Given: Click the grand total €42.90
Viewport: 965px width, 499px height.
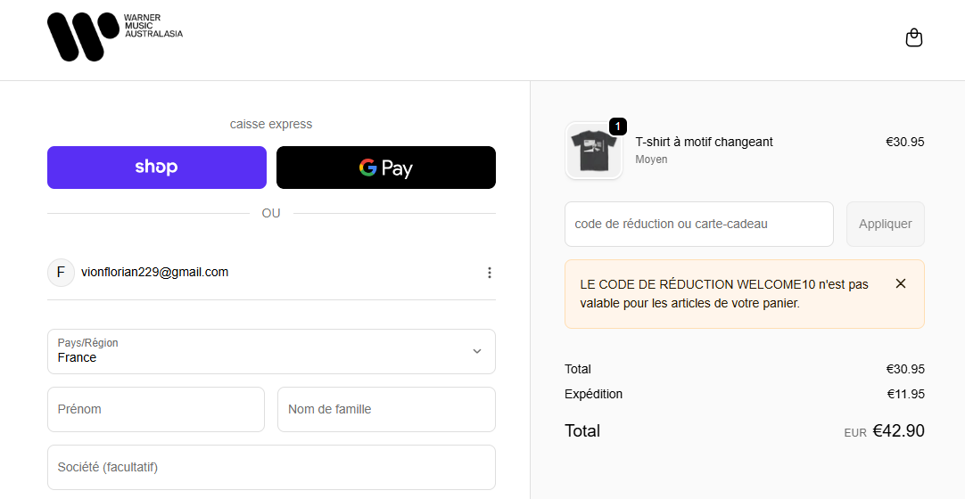Looking at the screenshot, I should tap(898, 430).
